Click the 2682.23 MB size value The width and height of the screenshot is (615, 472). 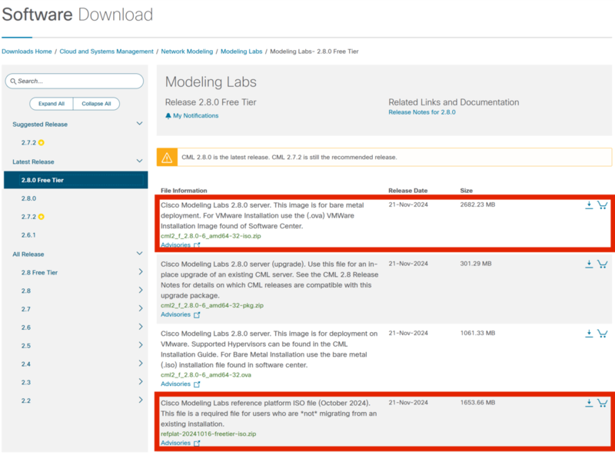click(477, 204)
